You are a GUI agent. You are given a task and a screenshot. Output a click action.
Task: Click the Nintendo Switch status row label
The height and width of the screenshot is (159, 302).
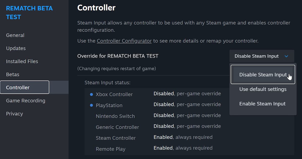click(115, 116)
